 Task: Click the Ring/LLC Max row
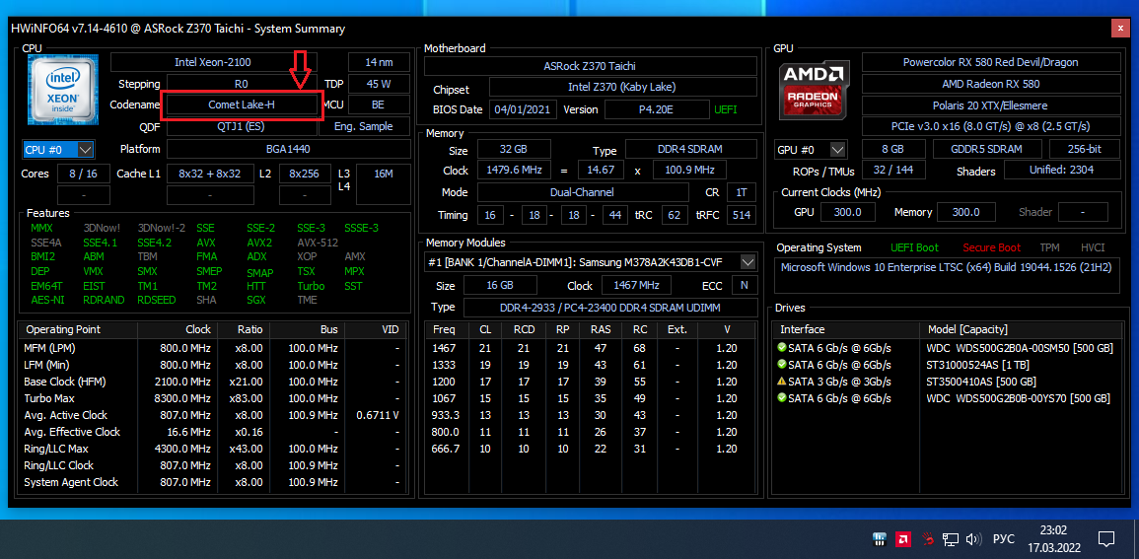[x=211, y=449]
